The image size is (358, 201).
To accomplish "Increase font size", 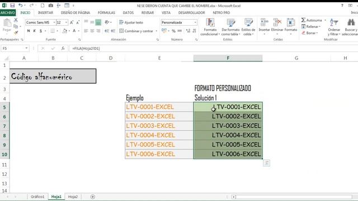I will point(72,22).
